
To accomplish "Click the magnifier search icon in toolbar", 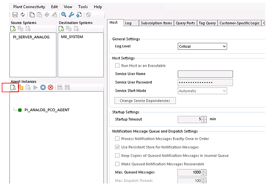I will pos(64,15).
